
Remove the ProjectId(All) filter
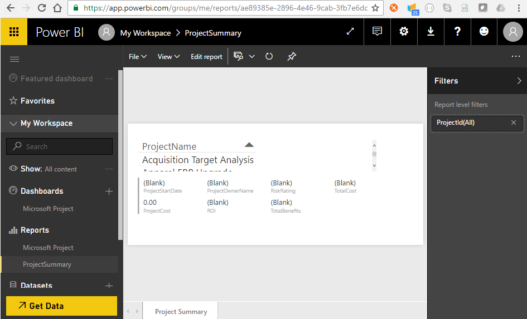coord(514,122)
